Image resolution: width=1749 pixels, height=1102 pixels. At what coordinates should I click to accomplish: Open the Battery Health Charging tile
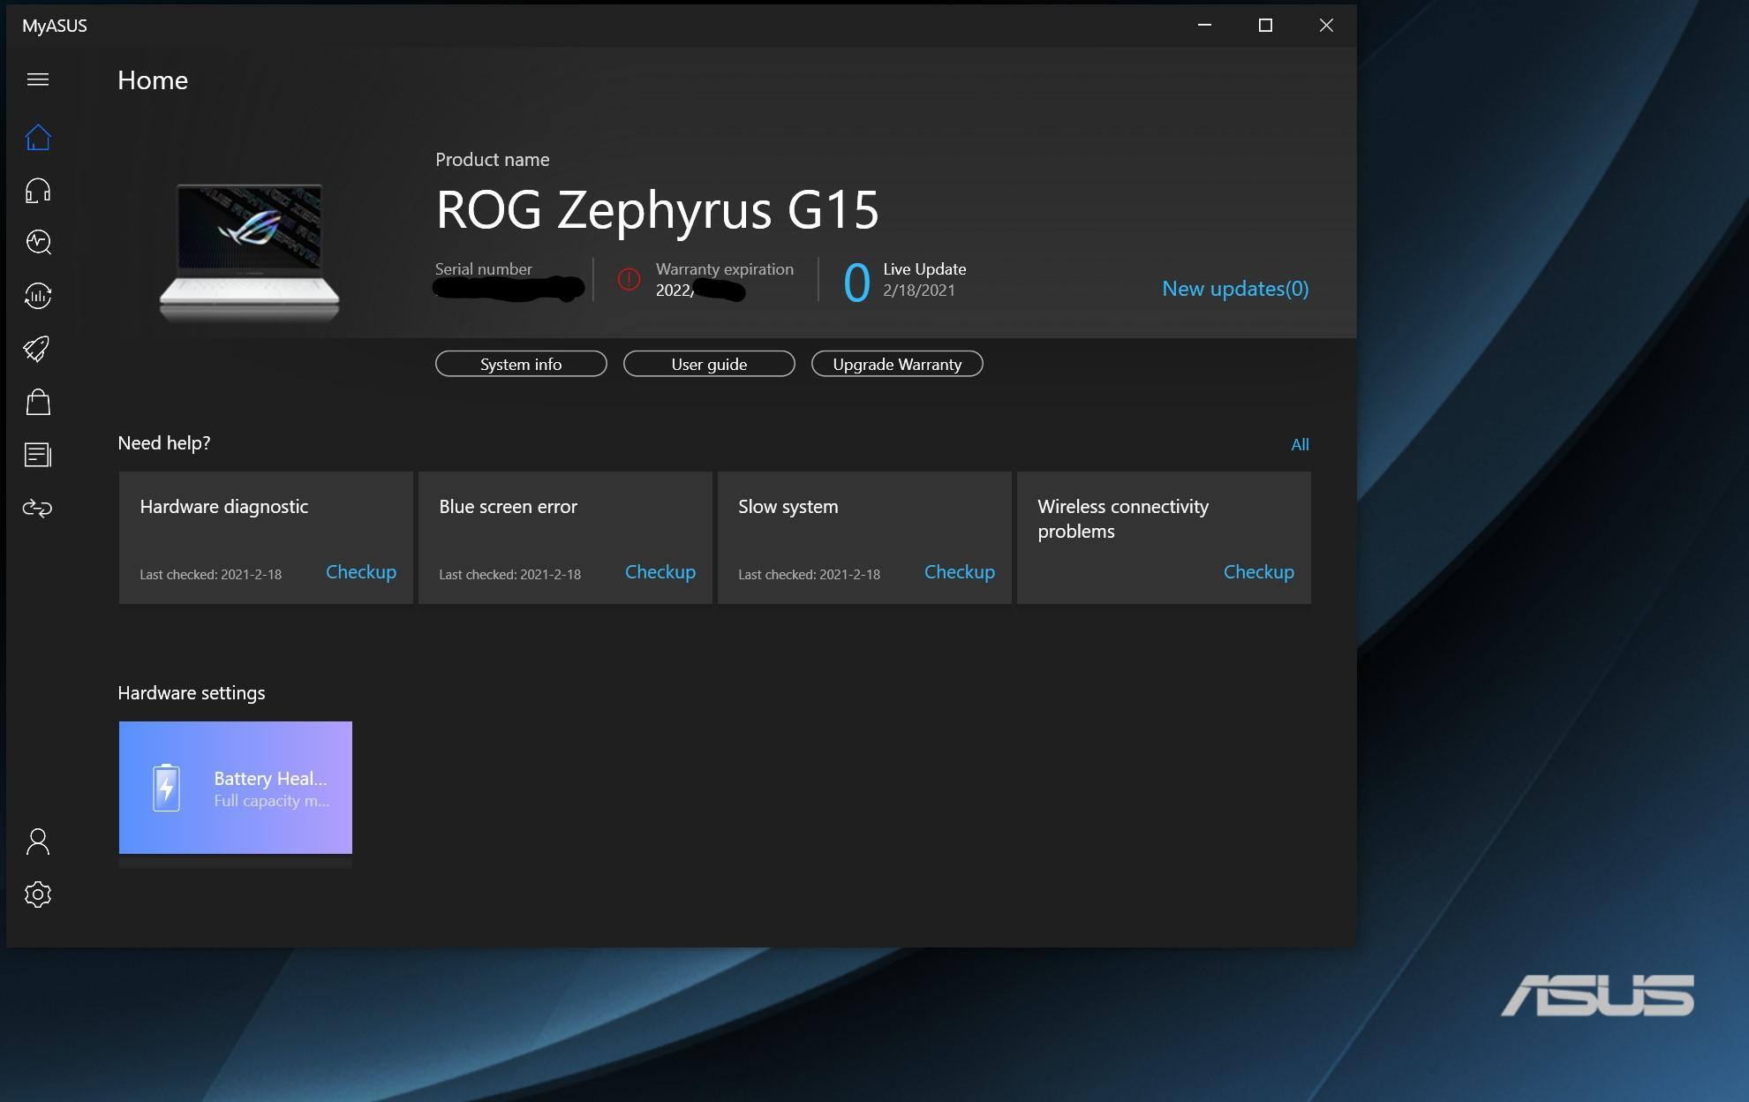click(236, 788)
